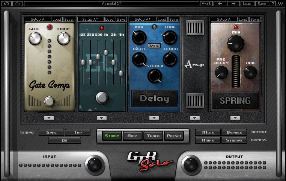This screenshot has height=181, width=286.
Task: Click Load above the Gate Comp pedal
Action: point(57,20)
